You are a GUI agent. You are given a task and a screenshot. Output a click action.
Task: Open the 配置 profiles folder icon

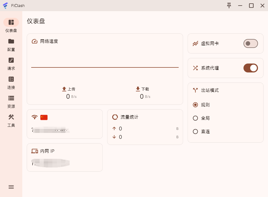[x=11, y=42]
